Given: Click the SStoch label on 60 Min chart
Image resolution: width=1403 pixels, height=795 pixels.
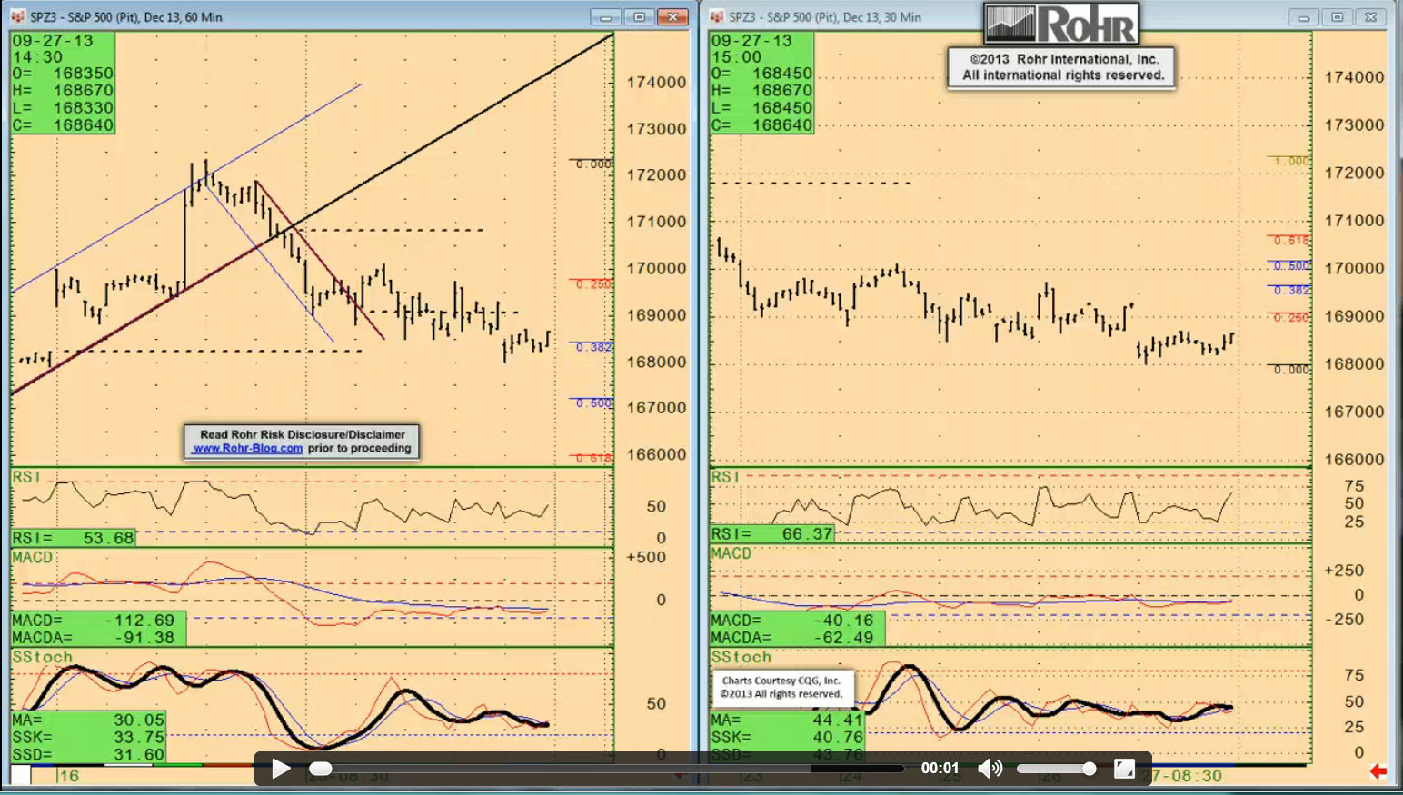Looking at the screenshot, I should click(42, 657).
